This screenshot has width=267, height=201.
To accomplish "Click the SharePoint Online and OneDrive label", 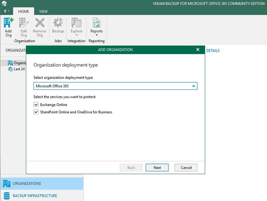I will pyautogui.click(x=76, y=112).
